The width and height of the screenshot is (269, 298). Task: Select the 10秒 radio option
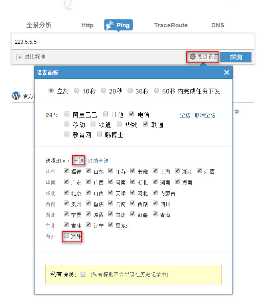pos(77,91)
